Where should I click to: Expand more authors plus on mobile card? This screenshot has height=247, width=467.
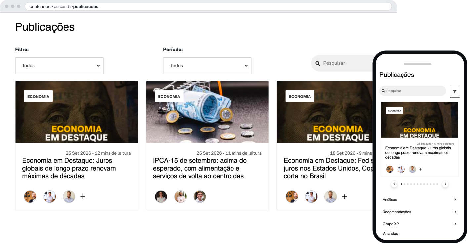pos(421,169)
